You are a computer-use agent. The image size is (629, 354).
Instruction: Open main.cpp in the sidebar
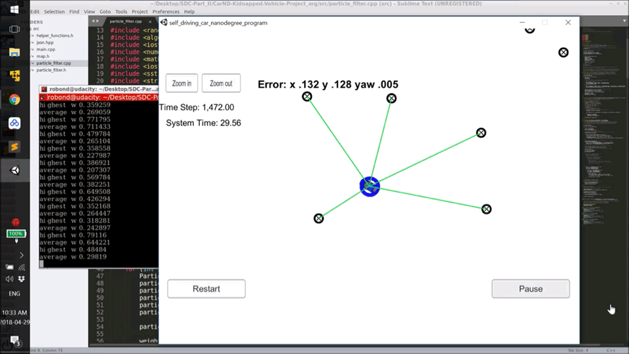(46, 49)
